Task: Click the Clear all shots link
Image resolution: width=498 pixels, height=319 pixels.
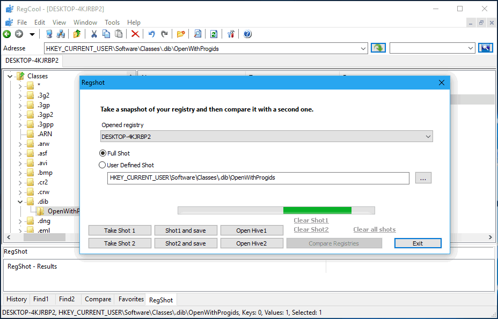Action: 375,229
